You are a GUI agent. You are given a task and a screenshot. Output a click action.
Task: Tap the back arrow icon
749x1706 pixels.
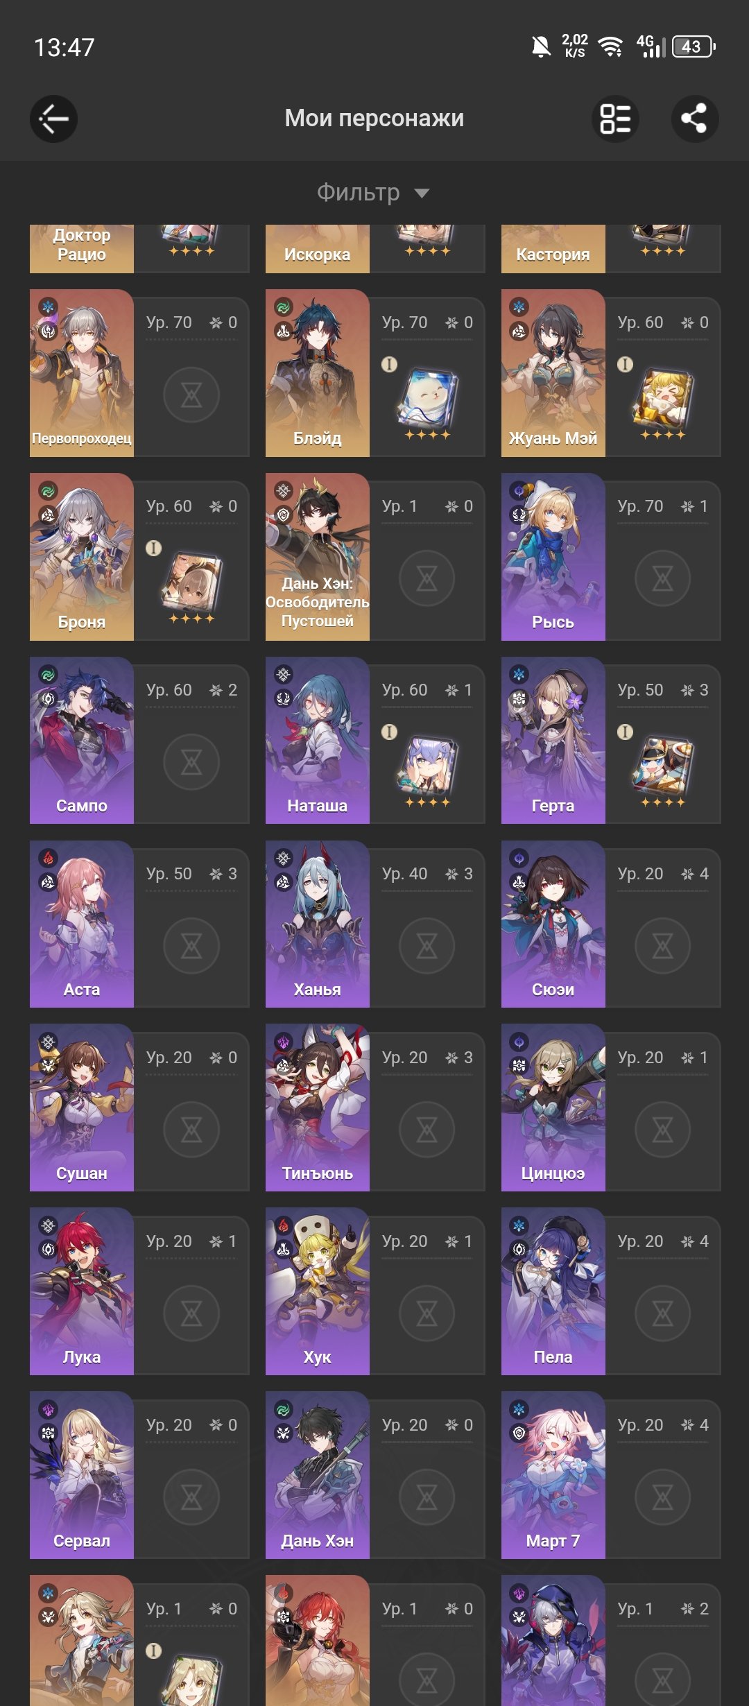(x=53, y=119)
